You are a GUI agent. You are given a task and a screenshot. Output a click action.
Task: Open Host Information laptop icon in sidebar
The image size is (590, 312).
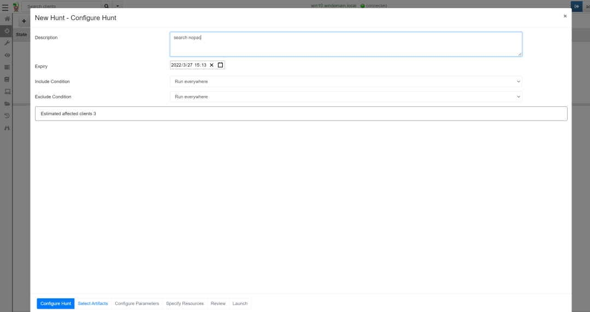pos(7,91)
